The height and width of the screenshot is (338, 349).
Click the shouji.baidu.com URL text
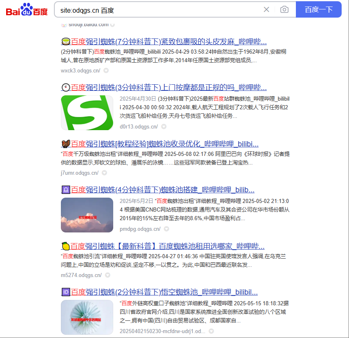pos(89,25)
